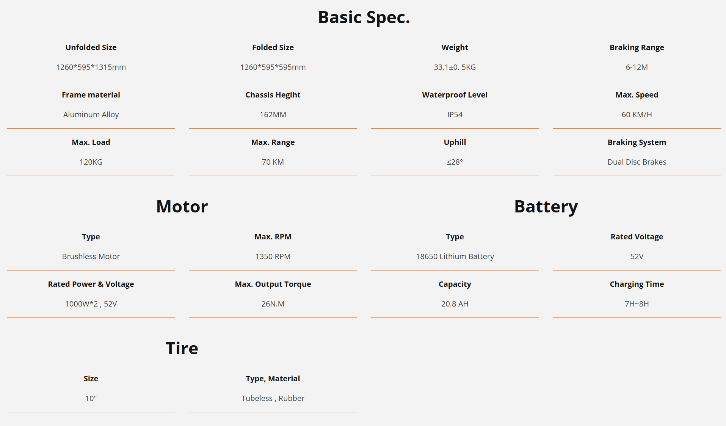
Task: Click the 1260*595*595mm folded size value
Action: pyautogui.click(x=273, y=67)
